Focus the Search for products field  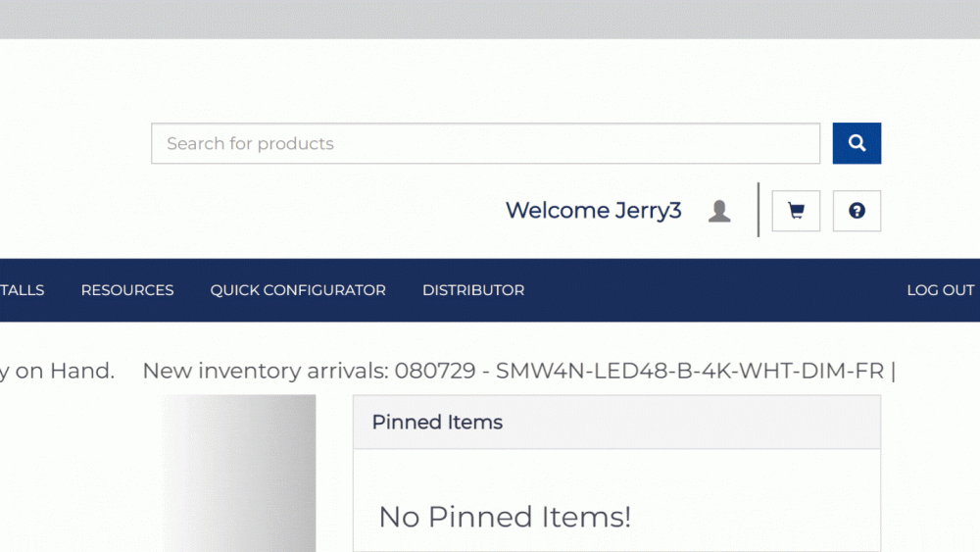(485, 143)
